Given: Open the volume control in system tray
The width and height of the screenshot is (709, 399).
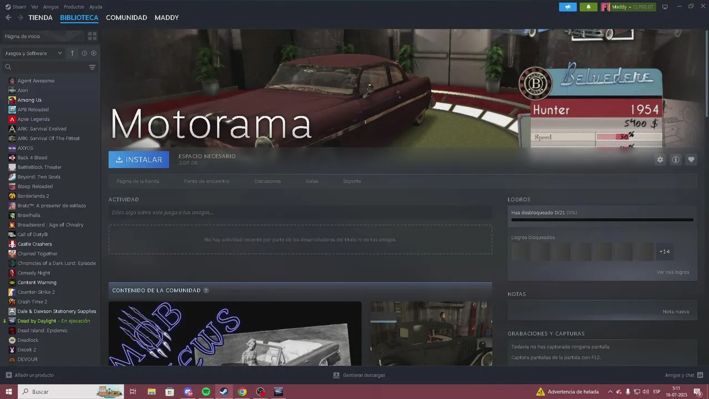Looking at the screenshot, I should click(645, 392).
